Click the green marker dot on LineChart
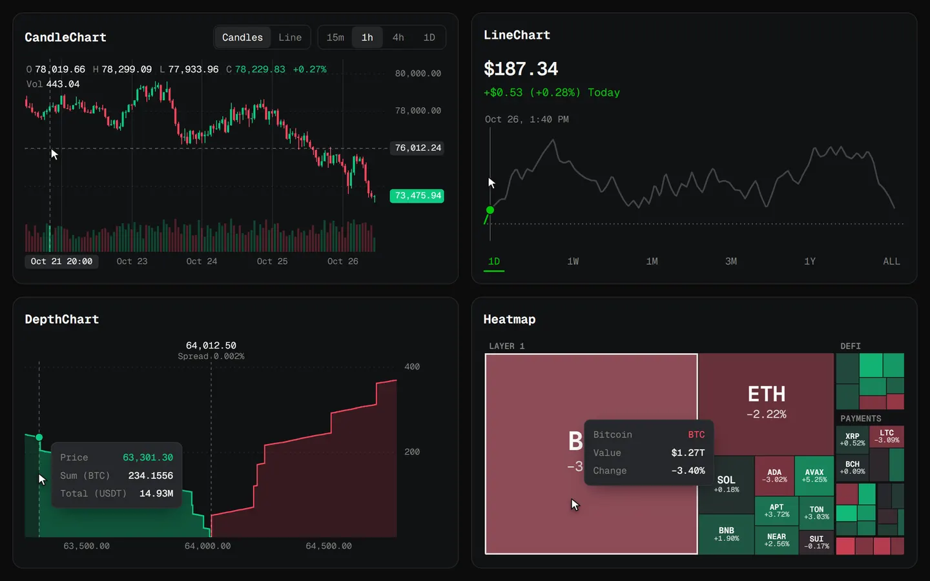 tap(490, 210)
